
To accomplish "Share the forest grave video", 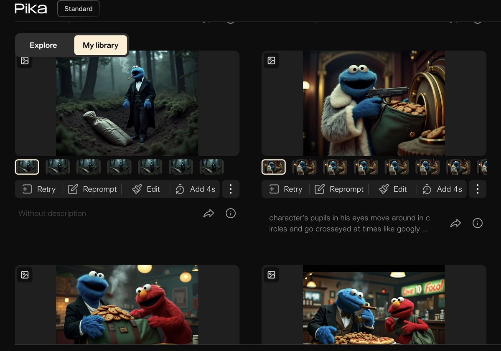I will point(209,213).
